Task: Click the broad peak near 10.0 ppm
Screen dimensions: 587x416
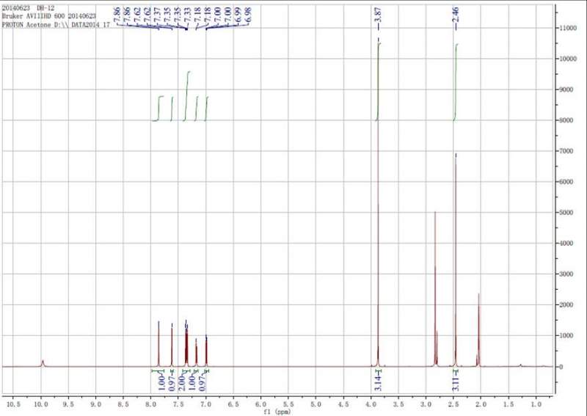Action: pyautogui.click(x=43, y=363)
